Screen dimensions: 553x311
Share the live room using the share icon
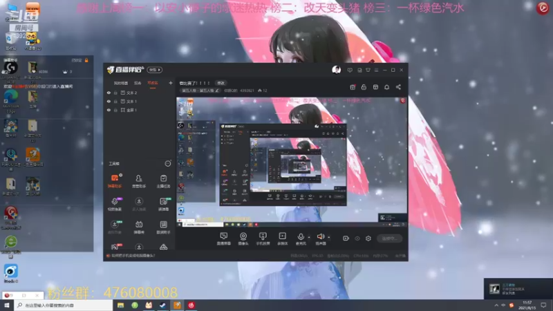[x=398, y=87]
